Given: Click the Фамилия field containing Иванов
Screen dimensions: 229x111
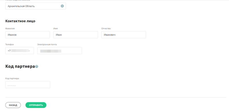Looking at the screenshot, I should [28, 35].
